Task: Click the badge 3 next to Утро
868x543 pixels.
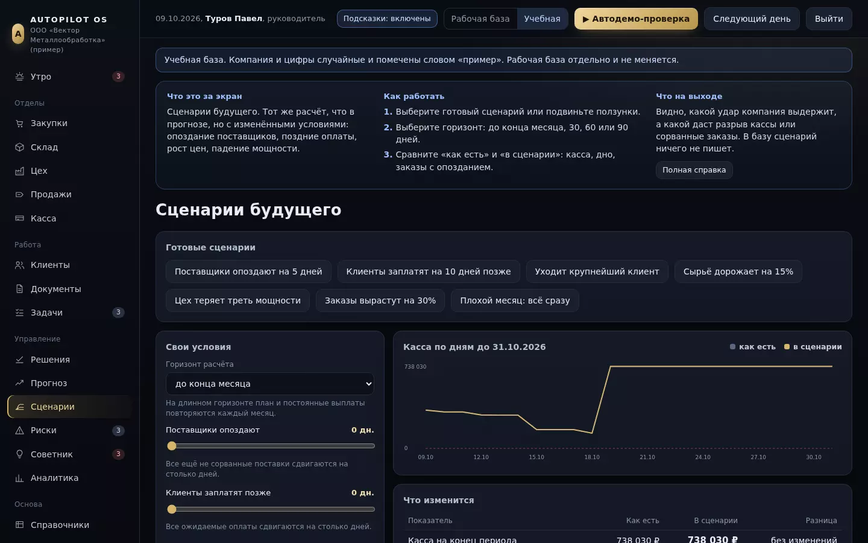Action: pos(118,77)
